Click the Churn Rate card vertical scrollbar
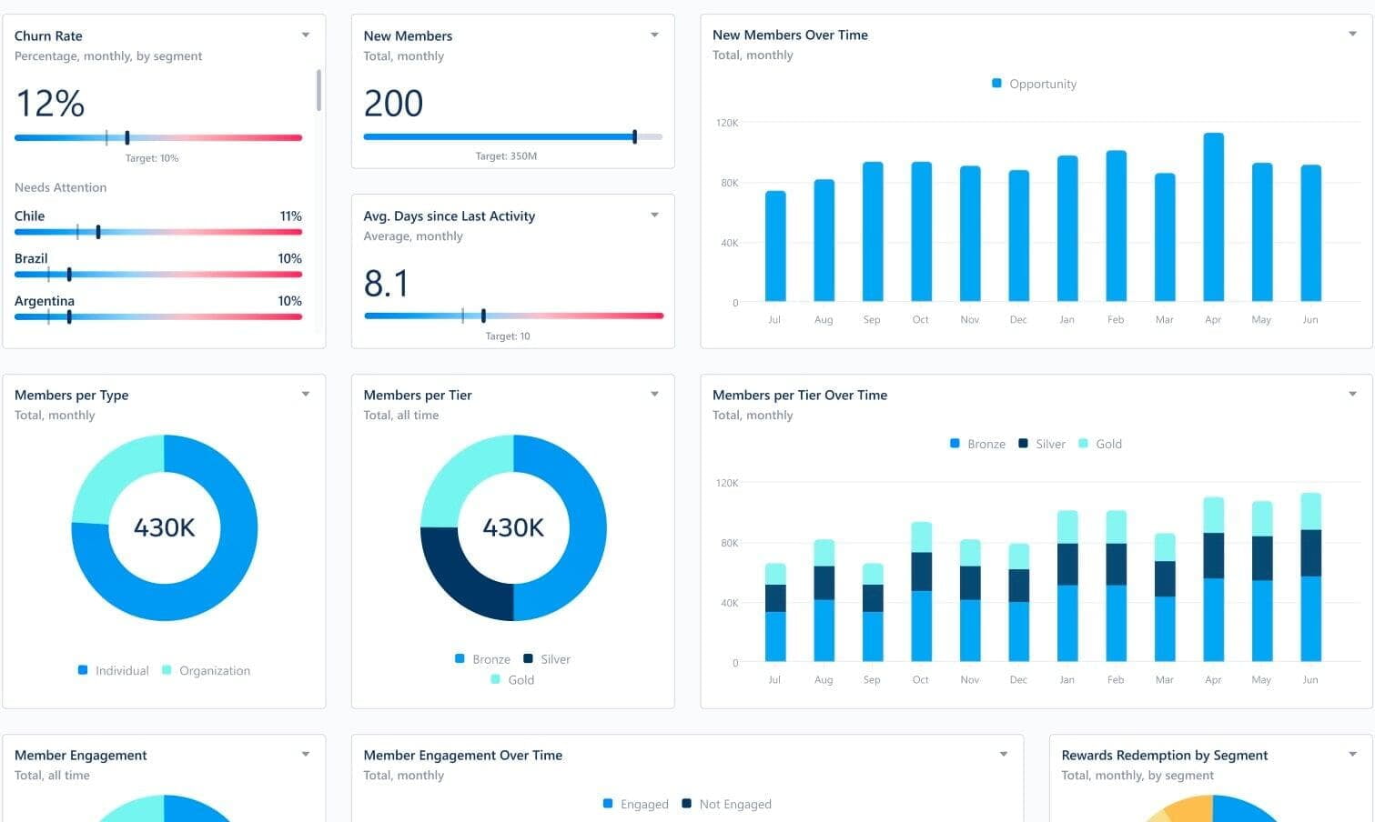This screenshot has width=1375, height=822. (x=318, y=90)
